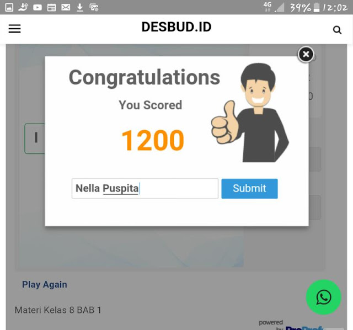
Task: Tap the gallery icon in status bar
Action: tap(9, 7)
